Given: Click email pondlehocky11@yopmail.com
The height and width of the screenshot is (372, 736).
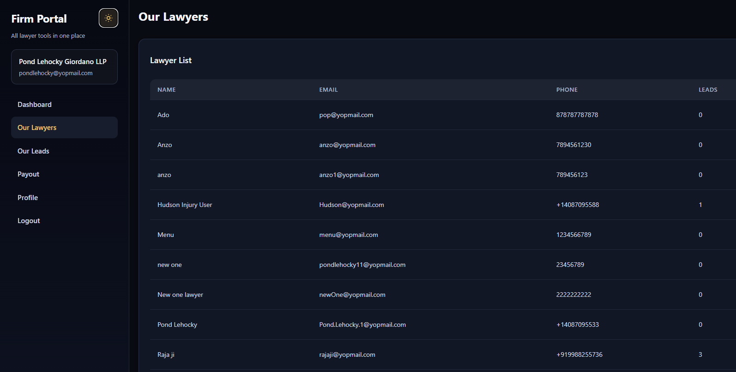Looking at the screenshot, I should coord(362,265).
